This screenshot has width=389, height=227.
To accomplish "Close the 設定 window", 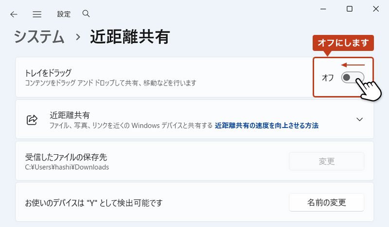I will point(376,9).
